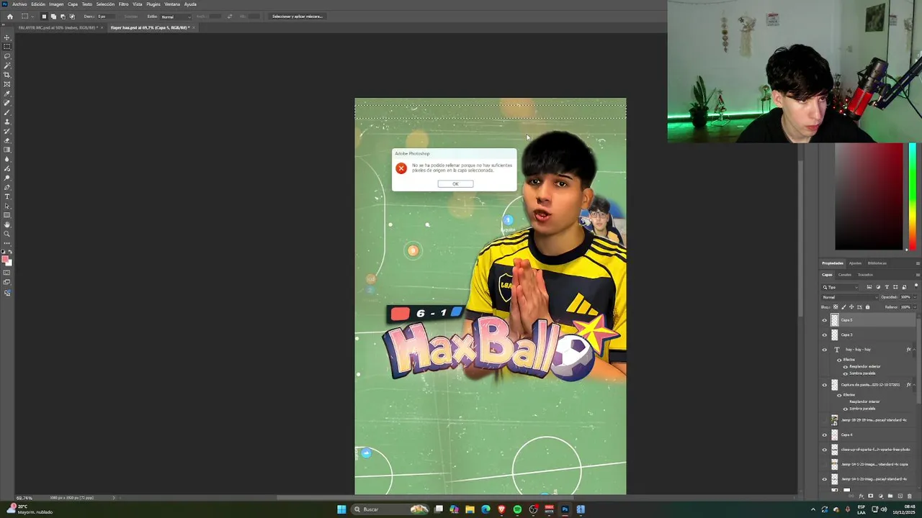Choose the Add to selection mode icon
Image resolution: width=922 pixels, height=518 pixels.
53,17
